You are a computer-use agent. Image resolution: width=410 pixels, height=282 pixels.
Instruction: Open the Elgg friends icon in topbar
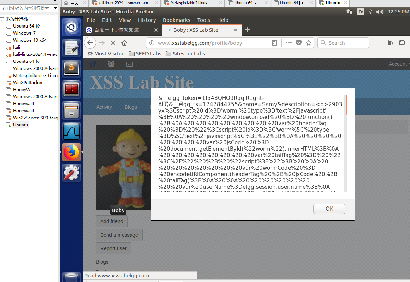coord(111,64)
